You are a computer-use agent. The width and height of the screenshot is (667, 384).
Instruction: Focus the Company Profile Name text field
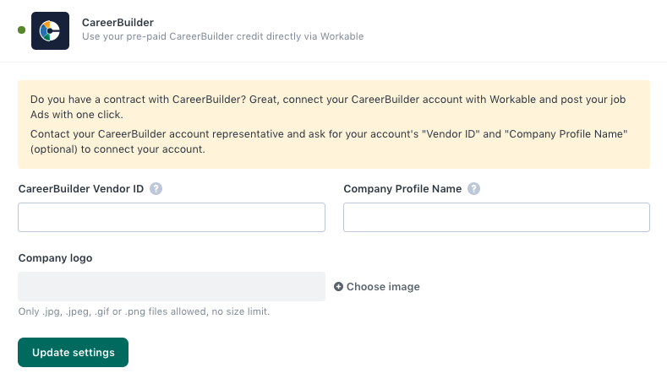pos(496,217)
